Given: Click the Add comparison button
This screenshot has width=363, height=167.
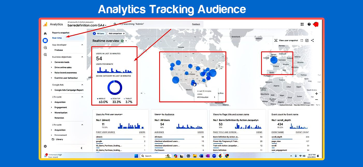Looking at the screenshot, I should tap(117, 34).
